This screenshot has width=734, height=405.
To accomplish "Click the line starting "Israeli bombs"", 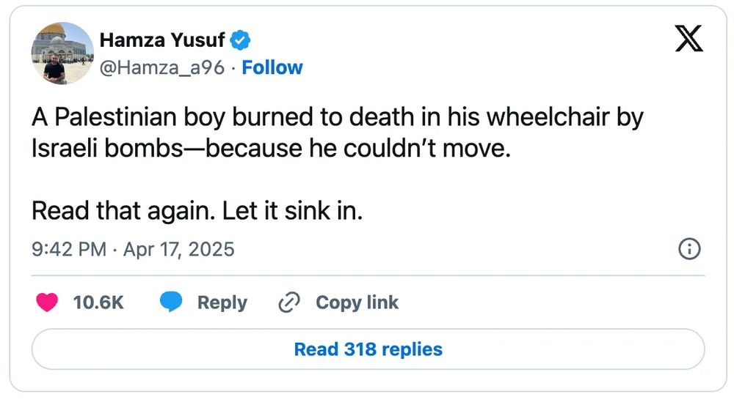I will pos(269,149).
